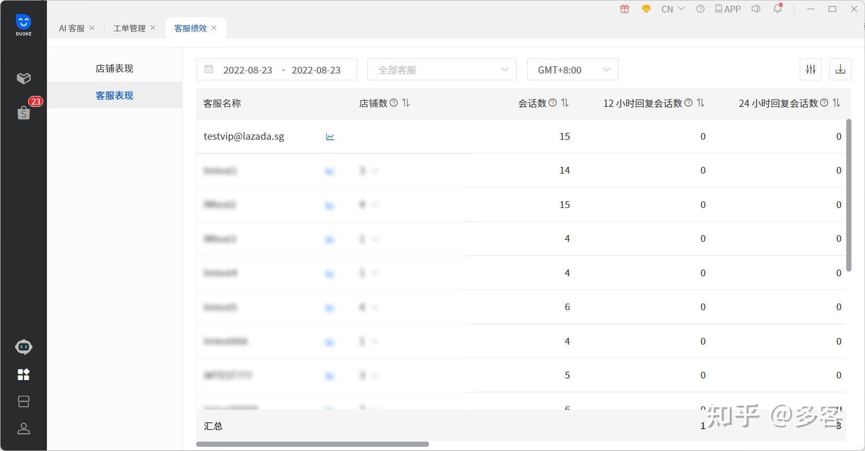The width and height of the screenshot is (865, 451).
Task: Open the store icon in left sidebar
Action: 23,401
